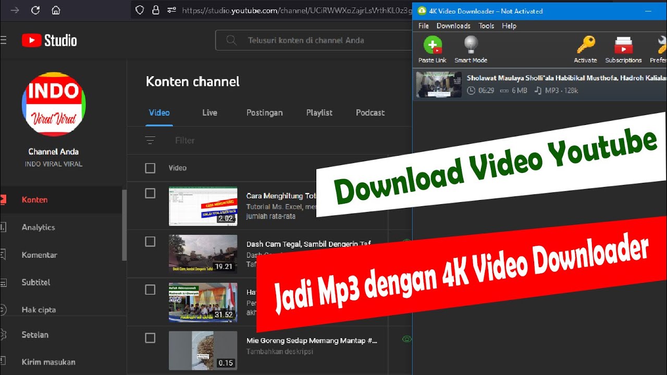Click the search magnifier icon in Studio
Image resolution: width=667 pixels, height=375 pixels.
(x=232, y=40)
